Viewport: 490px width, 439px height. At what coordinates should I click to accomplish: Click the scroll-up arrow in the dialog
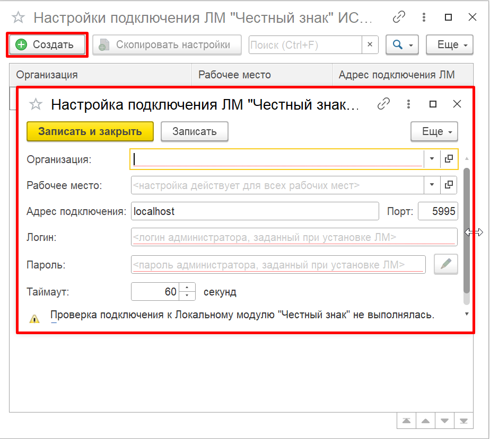[x=467, y=158]
